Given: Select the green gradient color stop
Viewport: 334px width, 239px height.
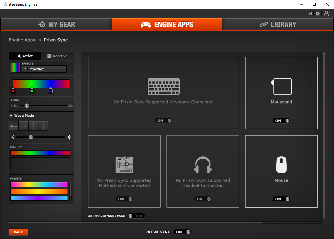Looking at the screenshot, I should 32,90.
